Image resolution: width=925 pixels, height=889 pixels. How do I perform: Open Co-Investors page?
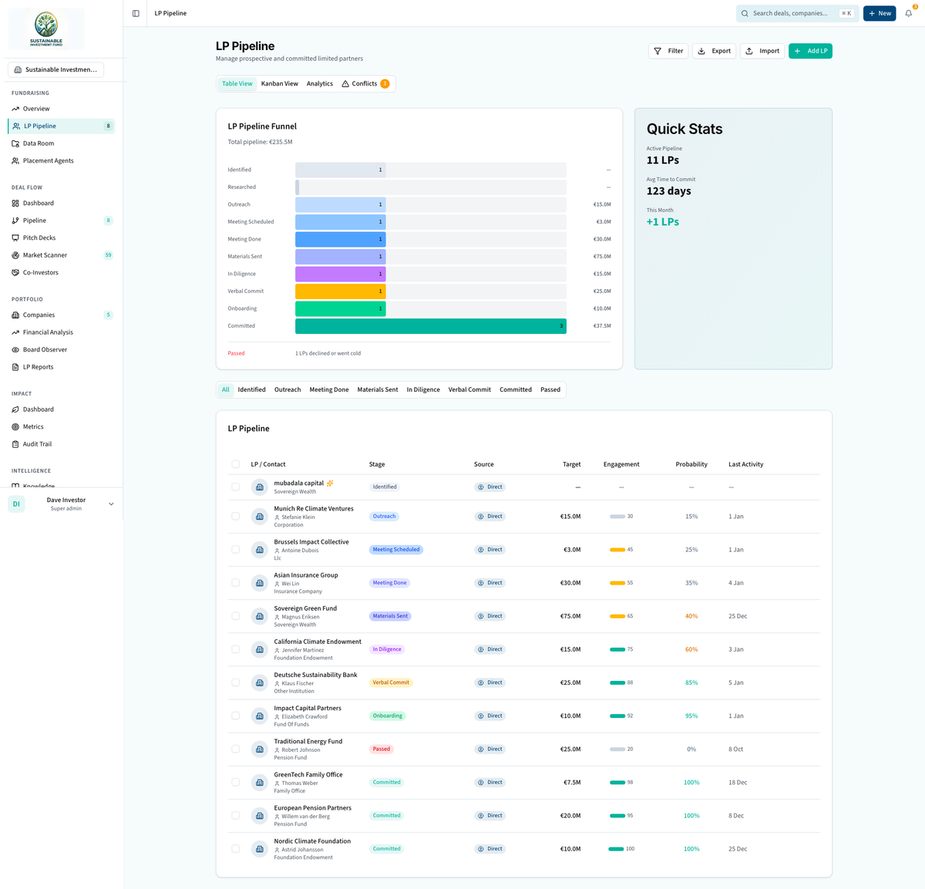pyautogui.click(x=40, y=272)
